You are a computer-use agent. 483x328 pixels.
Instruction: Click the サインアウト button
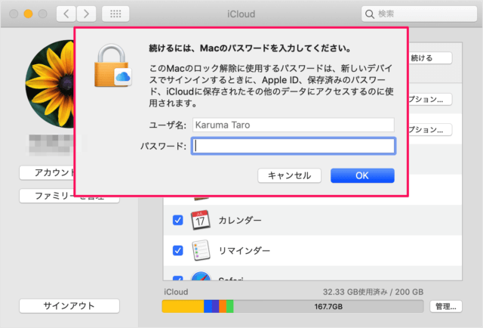tap(69, 306)
